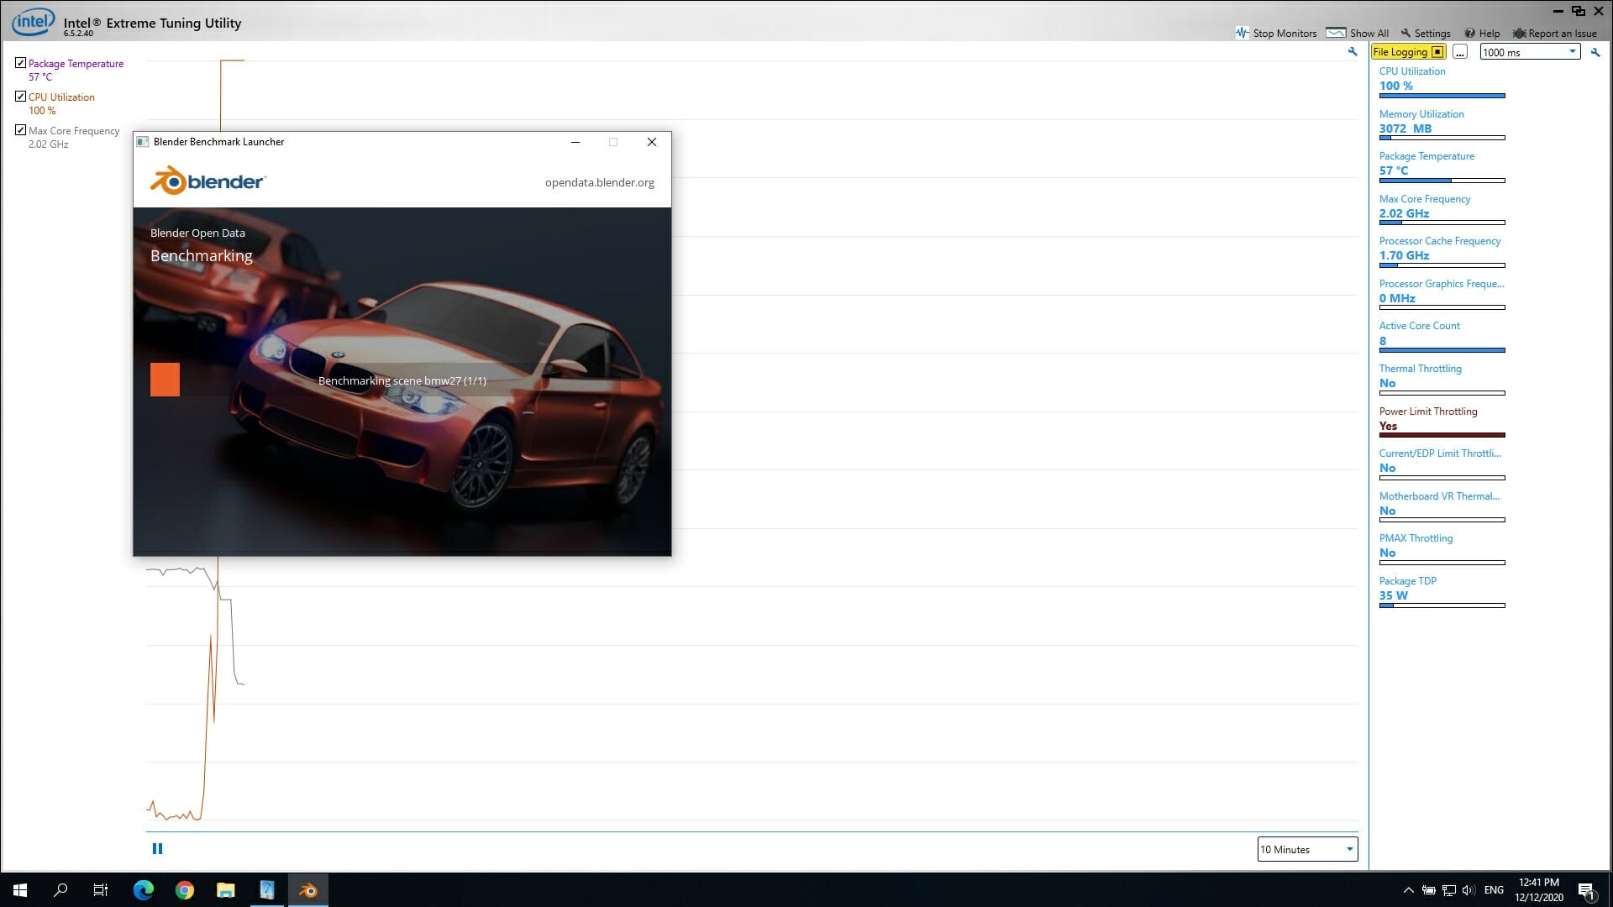Screen dimensions: 1613x907
Task: Restore down the Intel XTU window
Action: click(1579, 11)
